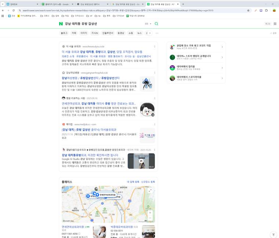Click the 공유 share button
279x238 pixels.
coord(273,33)
